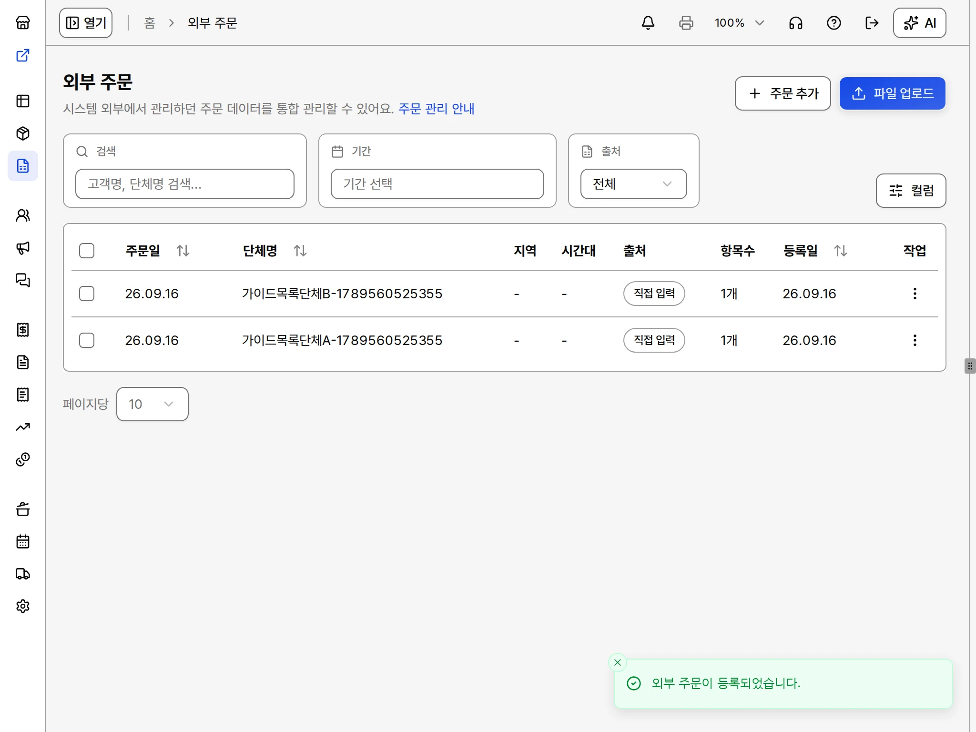The image size is (976, 732).
Task: Click the headphones support icon
Action: point(796,23)
